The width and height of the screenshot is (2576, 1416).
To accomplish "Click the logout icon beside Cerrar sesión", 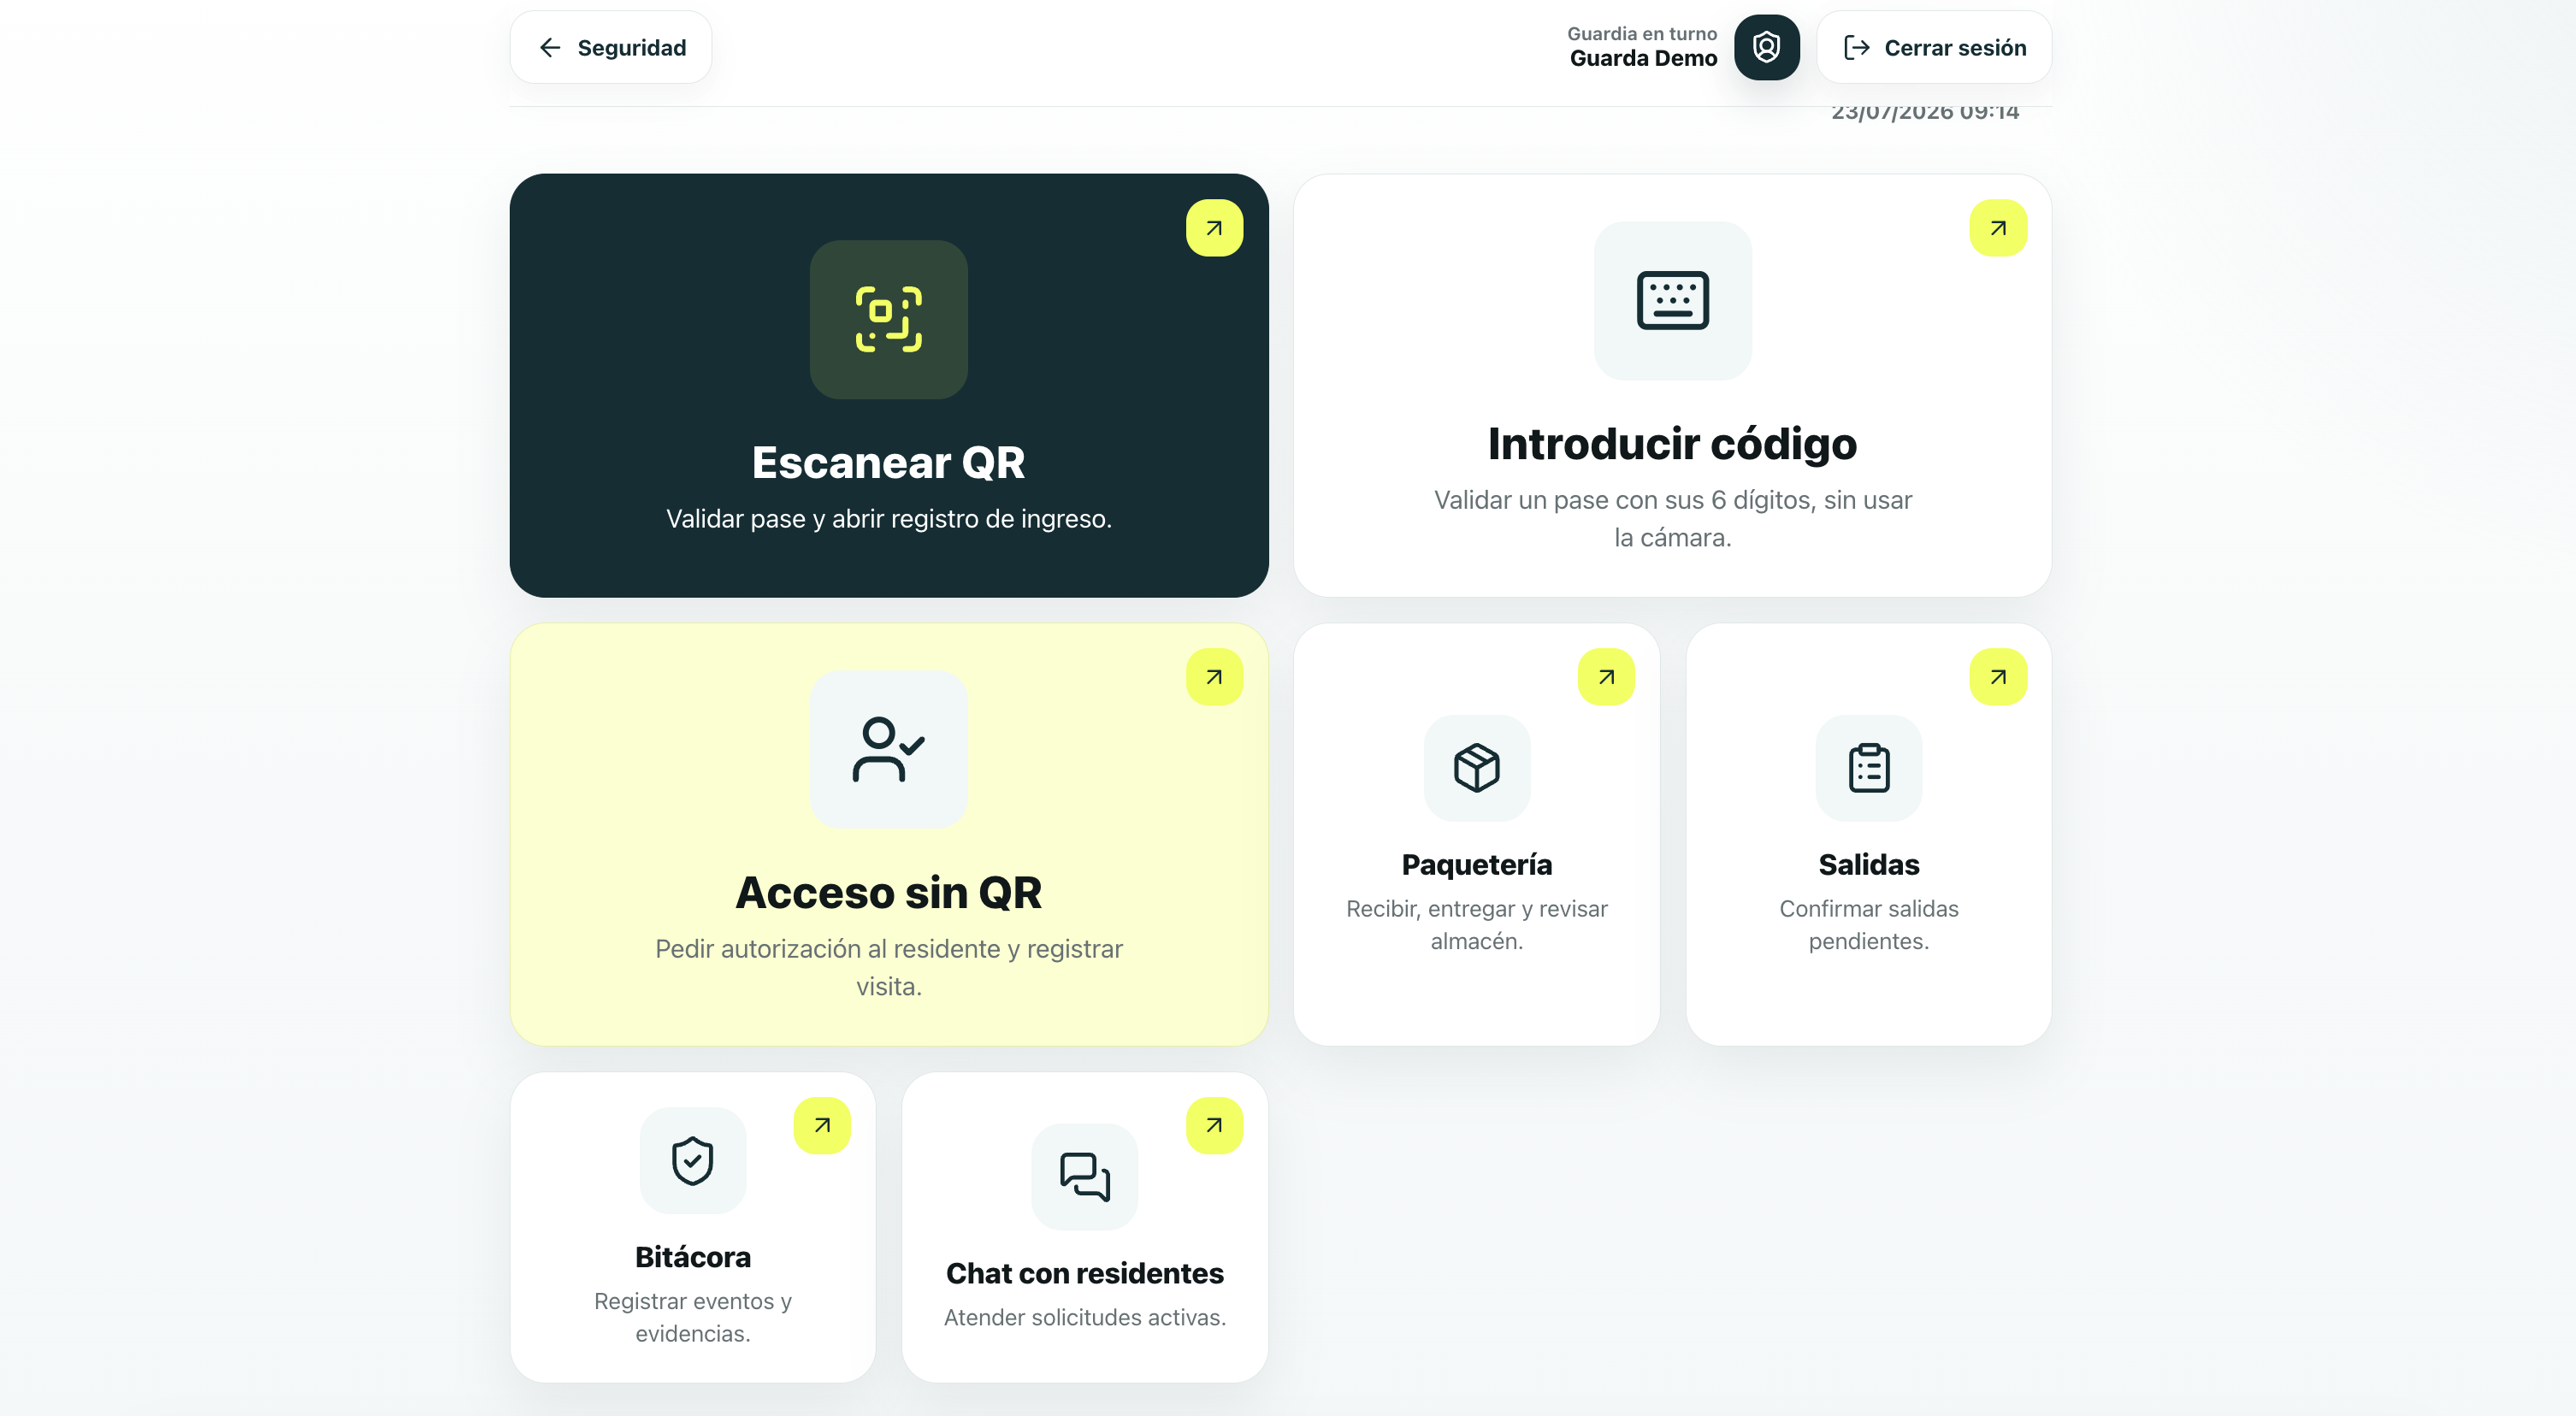I will pyautogui.click(x=1856, y=47).
